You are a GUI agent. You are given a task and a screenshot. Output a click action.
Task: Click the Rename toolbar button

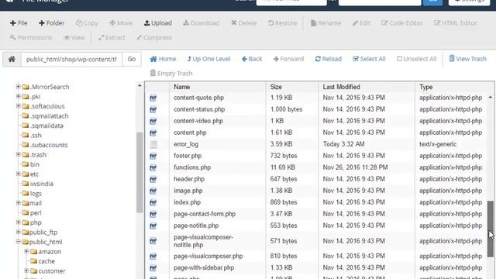(x=325, y=23)
